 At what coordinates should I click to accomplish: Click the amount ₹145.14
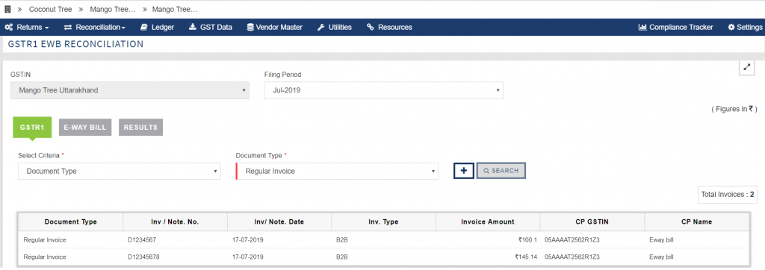[526, 257]
